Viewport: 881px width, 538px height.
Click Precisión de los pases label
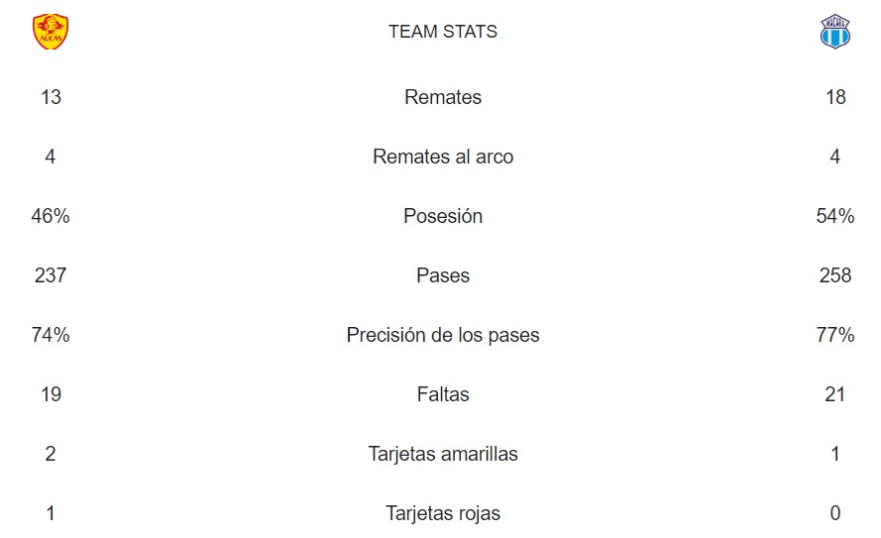point(443,335)
